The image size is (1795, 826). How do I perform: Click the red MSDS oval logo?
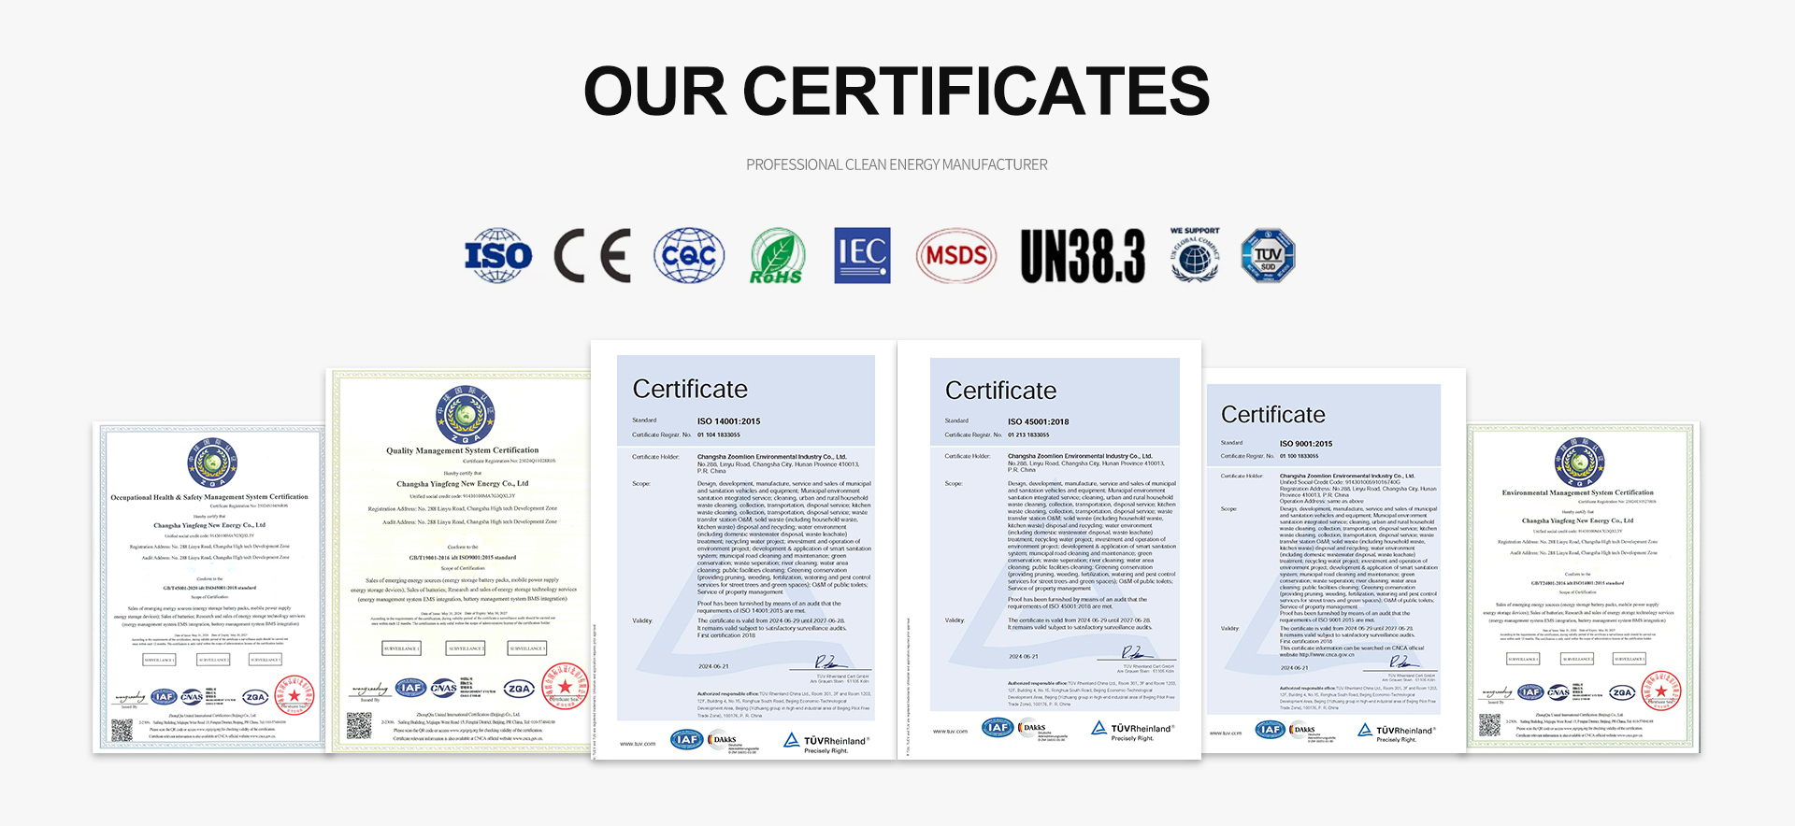[x=955, y=256]
